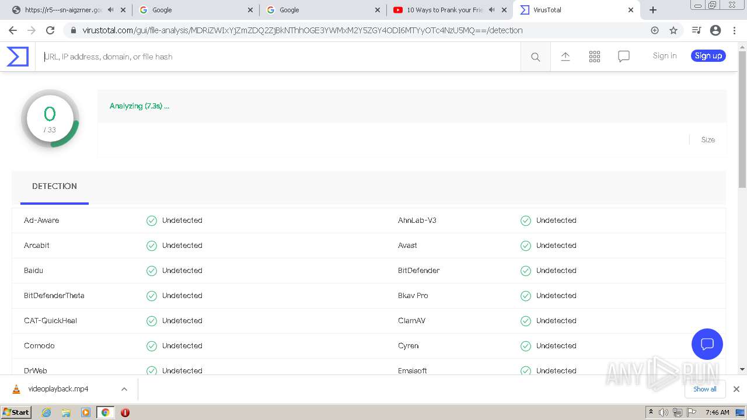Bookmark this page with the star icon
The height and width of the screenshot is (420, 747).
coord(673,30)
